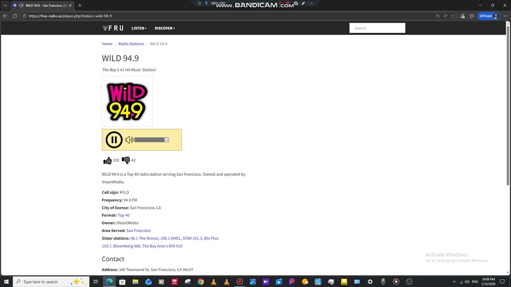This screenshot has width=511, height=287.
Task: Open the ENG language indicator
Action: [475, 282]
